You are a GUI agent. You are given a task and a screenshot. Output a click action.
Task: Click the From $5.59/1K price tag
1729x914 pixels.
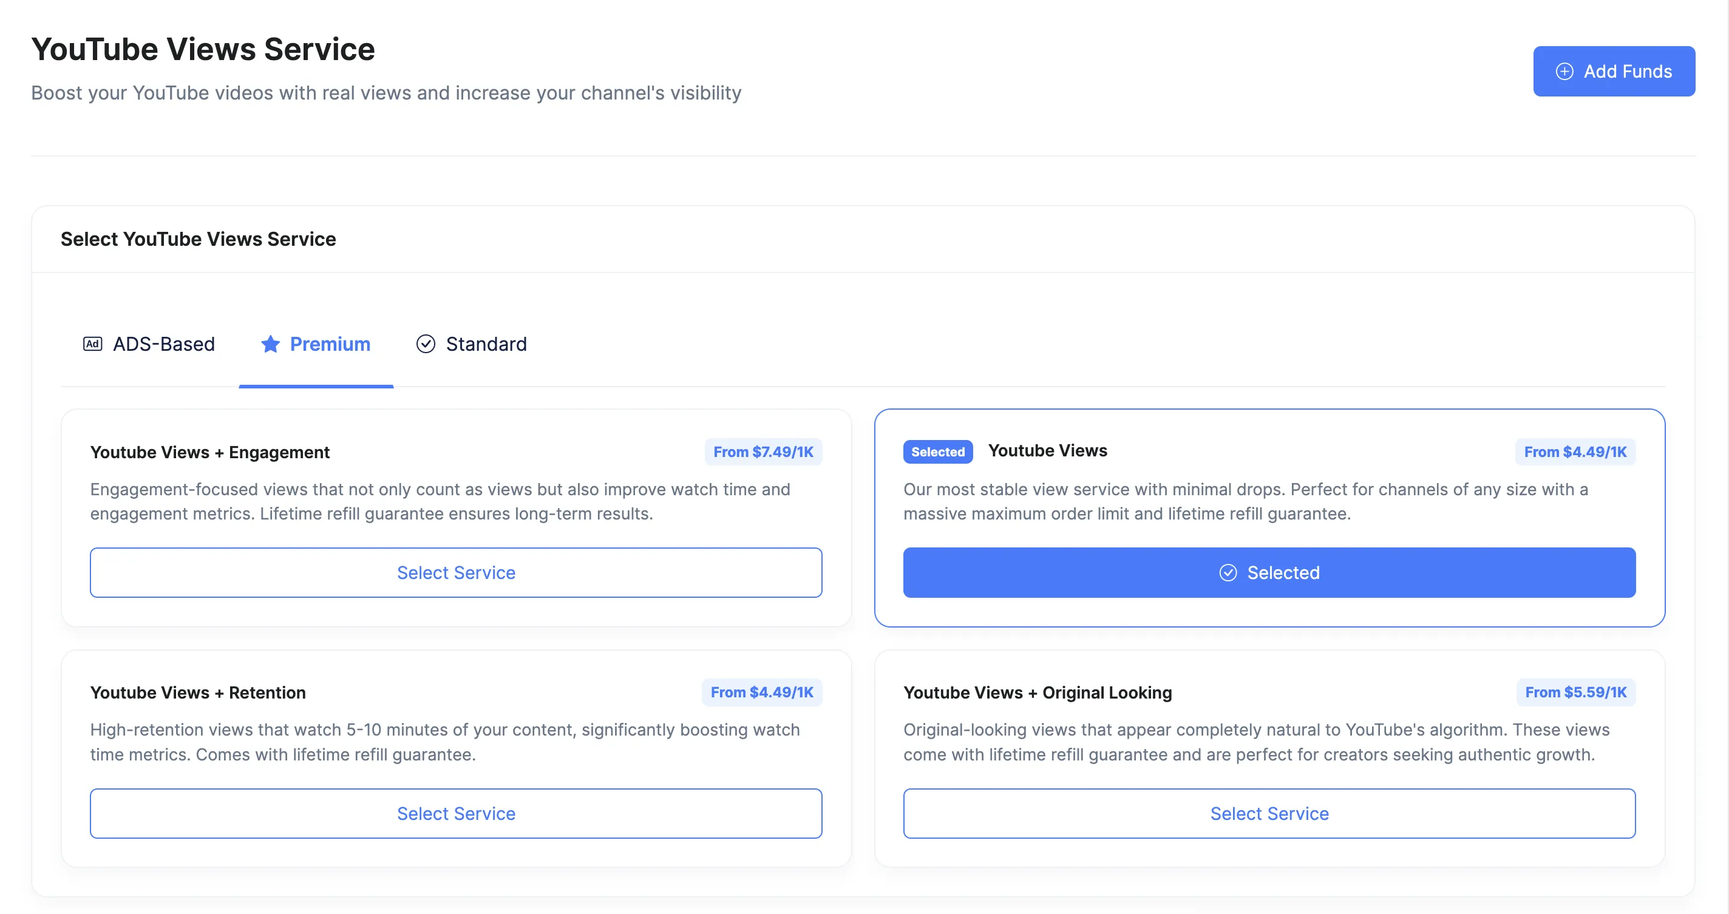point(1575,692)
